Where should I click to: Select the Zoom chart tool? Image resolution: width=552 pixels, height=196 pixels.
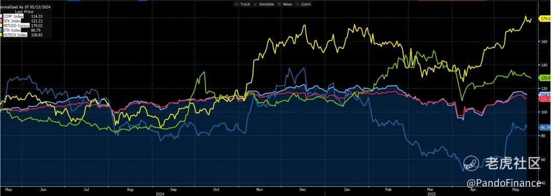point(304,4)
